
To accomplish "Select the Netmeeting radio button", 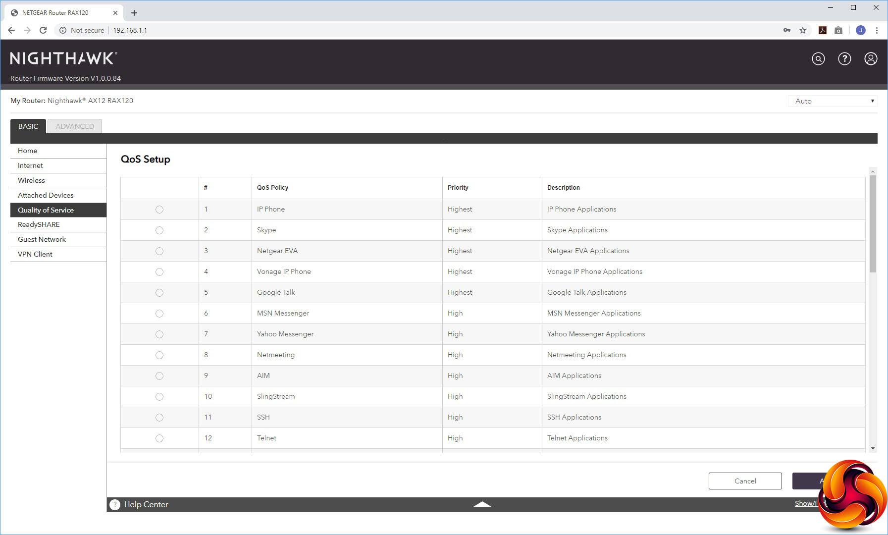I will tap(159, 355).
